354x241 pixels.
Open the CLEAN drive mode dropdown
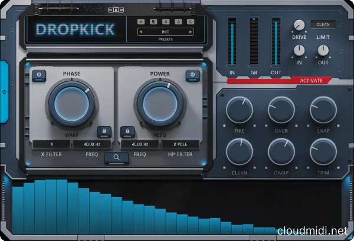point(323,24)
